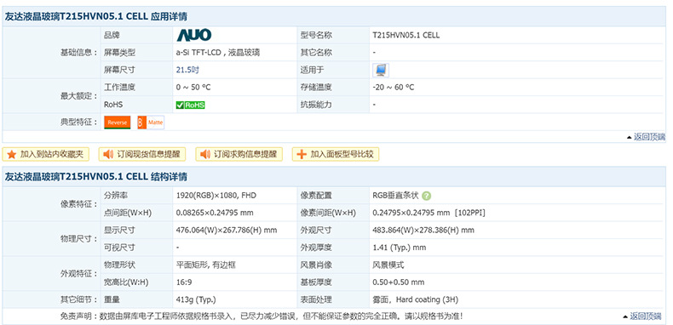Click plus icon on 加入面板型号比较
The image size is (673, 325).
click(x=302, y=154)
